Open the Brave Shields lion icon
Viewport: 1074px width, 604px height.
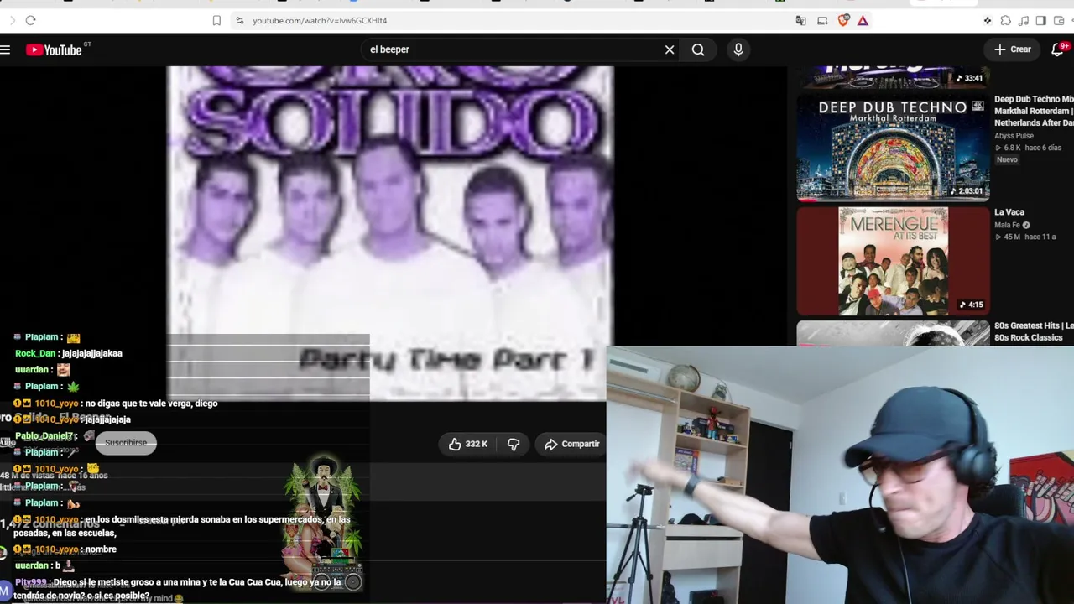(844, 20)
